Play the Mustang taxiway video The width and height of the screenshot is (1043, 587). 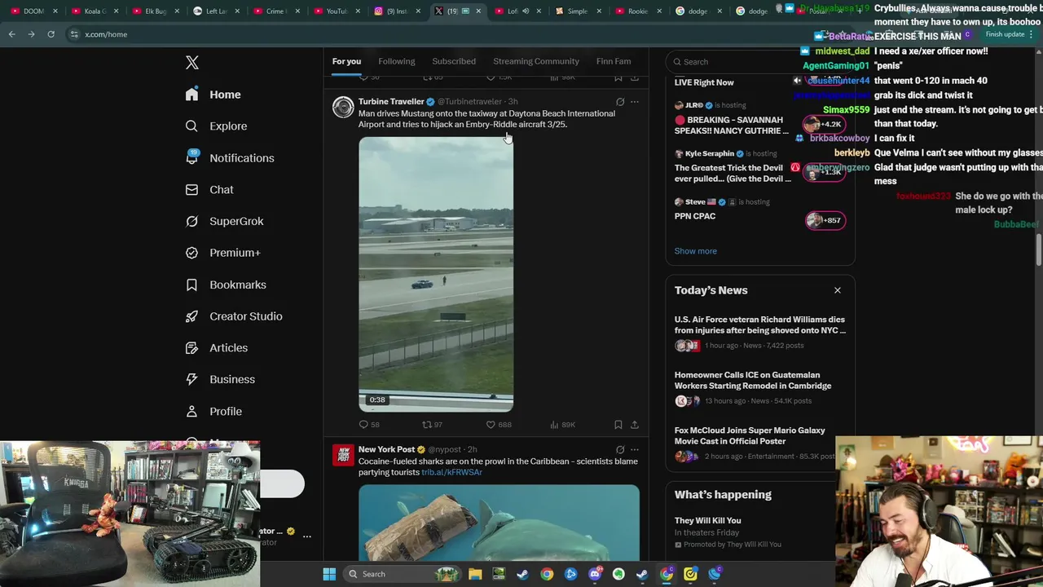click(436, 274)
